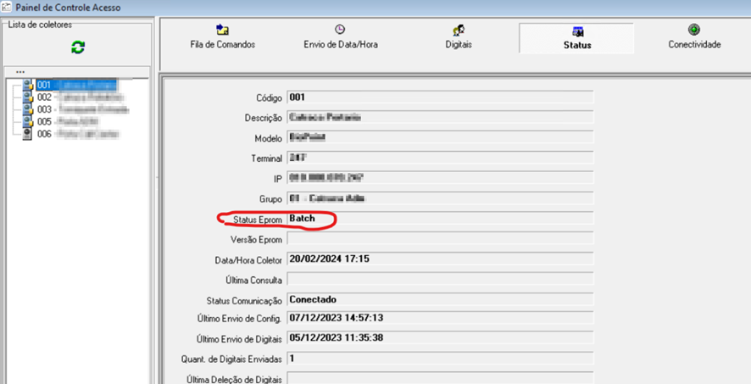Click the Fila de Comandos tab icon

[222, 30]
